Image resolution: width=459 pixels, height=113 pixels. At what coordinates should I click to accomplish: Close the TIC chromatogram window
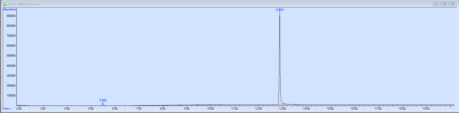pyautogui.click(x=453, y=4)
